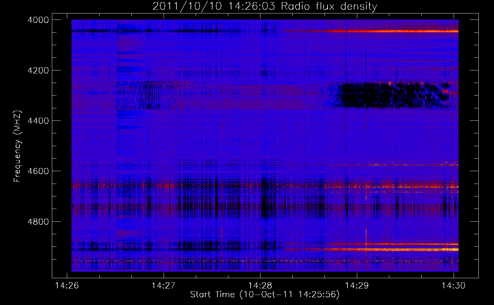
Task: Click the bright red emission band near 4050 MHz
Action: pyautogui.click(x=371, y=31)
